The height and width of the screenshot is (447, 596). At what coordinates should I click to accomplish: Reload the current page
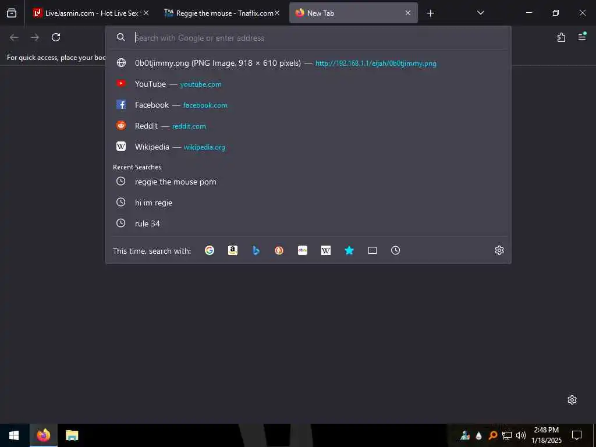56,37
